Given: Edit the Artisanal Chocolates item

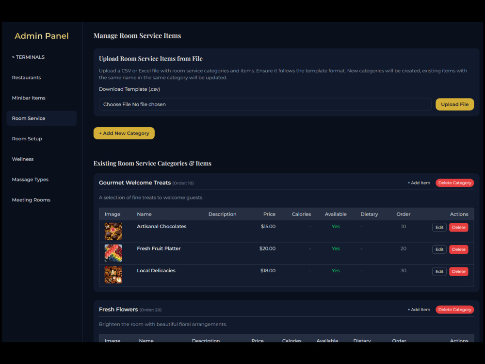Looking at the screenshot, I should tap(439, 227).
